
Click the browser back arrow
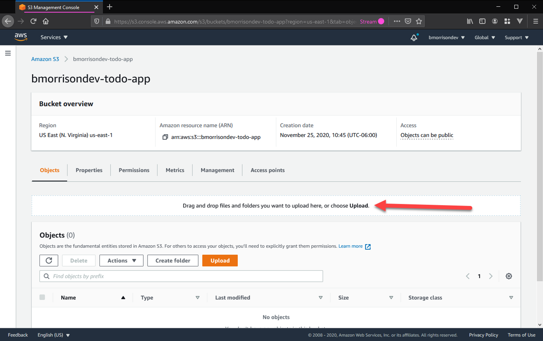8,21
